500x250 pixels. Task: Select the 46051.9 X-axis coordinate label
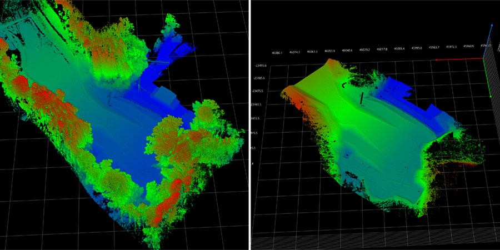click(330, 51)
